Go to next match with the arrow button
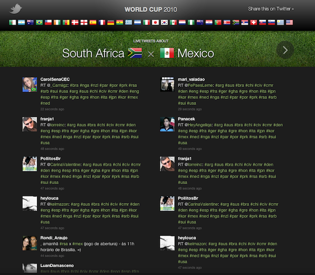 pos(285,50)
